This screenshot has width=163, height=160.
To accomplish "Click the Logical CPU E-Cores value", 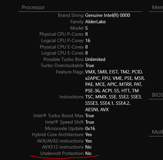I will pyautogui.click(x=86, y=53).
